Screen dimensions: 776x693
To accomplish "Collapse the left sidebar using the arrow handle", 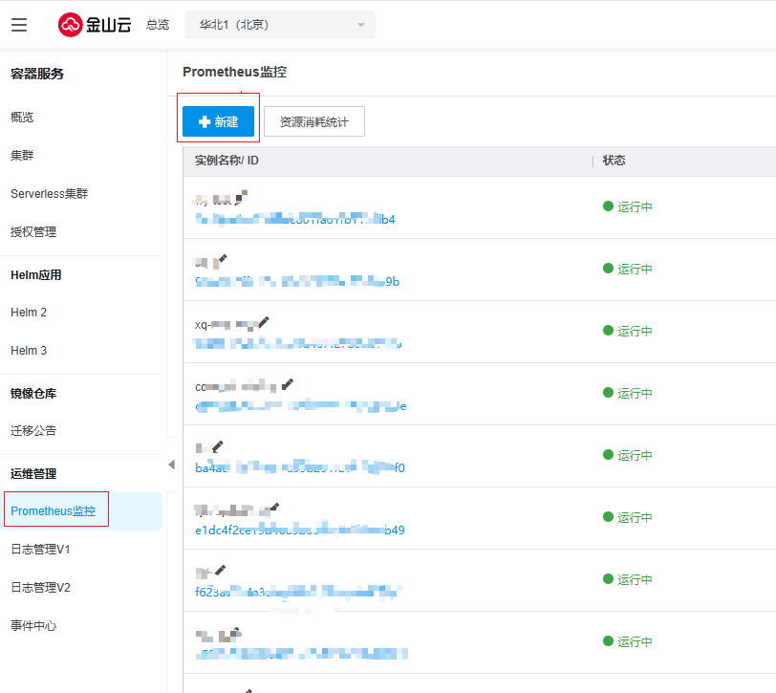I will (x=171, y=465).
